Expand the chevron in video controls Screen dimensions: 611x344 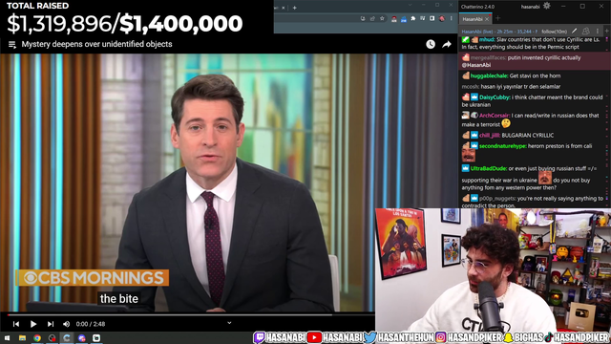click(x=229, y=323)
